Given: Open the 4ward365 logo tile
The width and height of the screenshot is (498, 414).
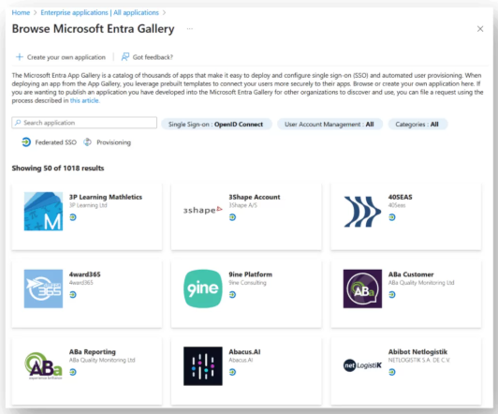Looking at the screenshot, I should point(43,288).
